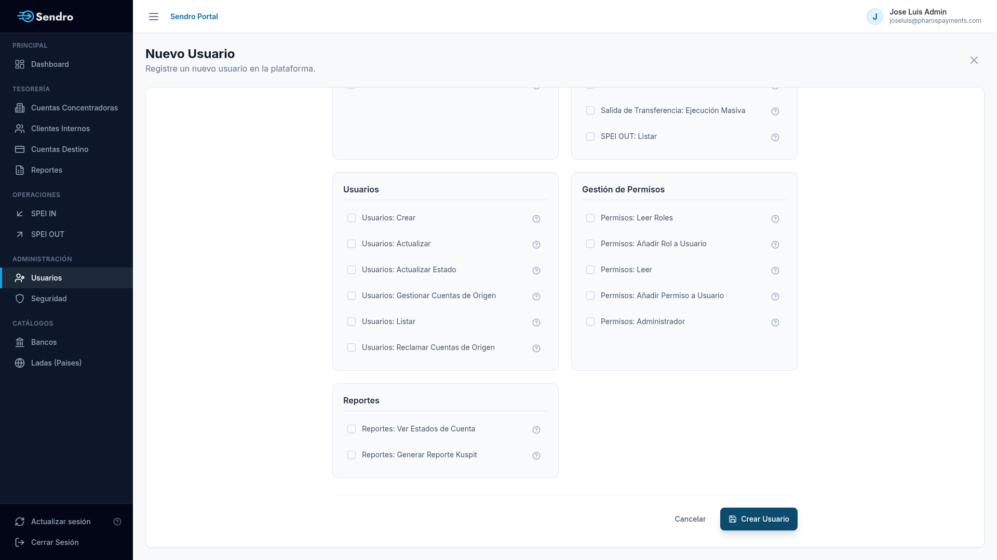The width and height of the screenshot is (997, 560).
Task: Click help icon for Permisos: Añadir Rol a Usuario
Action: coord(775,245)
